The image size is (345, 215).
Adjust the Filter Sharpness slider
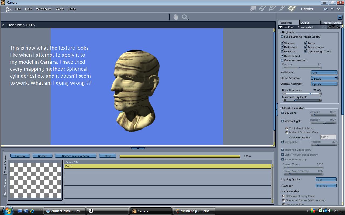pos(302,94)
